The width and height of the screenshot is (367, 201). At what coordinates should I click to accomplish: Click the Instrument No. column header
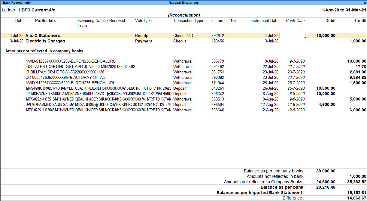pyautogui.click(x=224, y=20)
